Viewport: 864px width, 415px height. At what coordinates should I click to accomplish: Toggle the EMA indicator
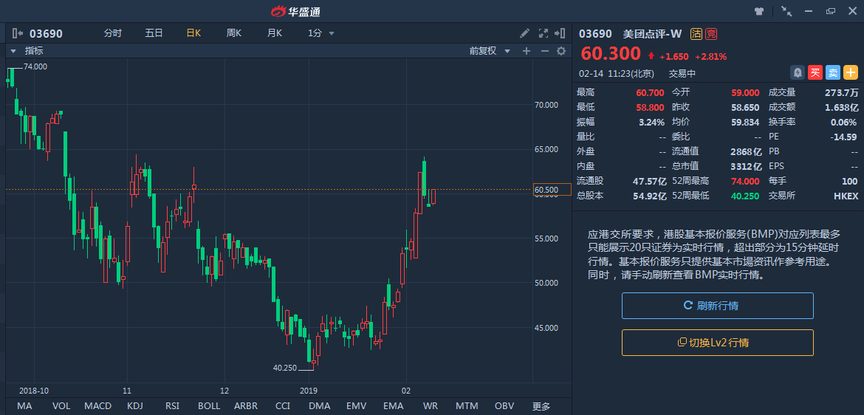pyautogui.click(x=394, y=406)
